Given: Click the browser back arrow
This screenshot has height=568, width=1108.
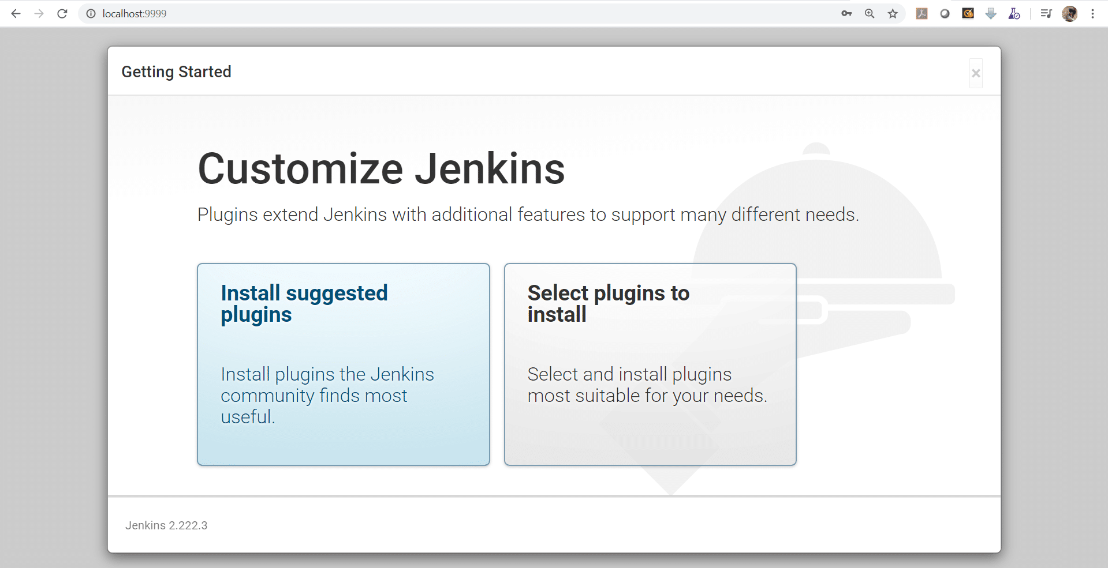Looking at the screenshot, I should click(x=16, y=14).
